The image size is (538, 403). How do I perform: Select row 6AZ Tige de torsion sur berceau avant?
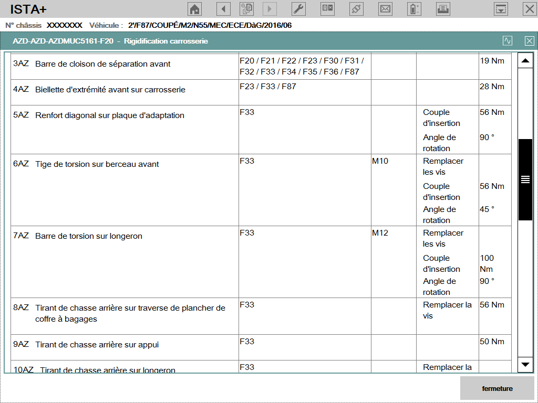[261, 190]
